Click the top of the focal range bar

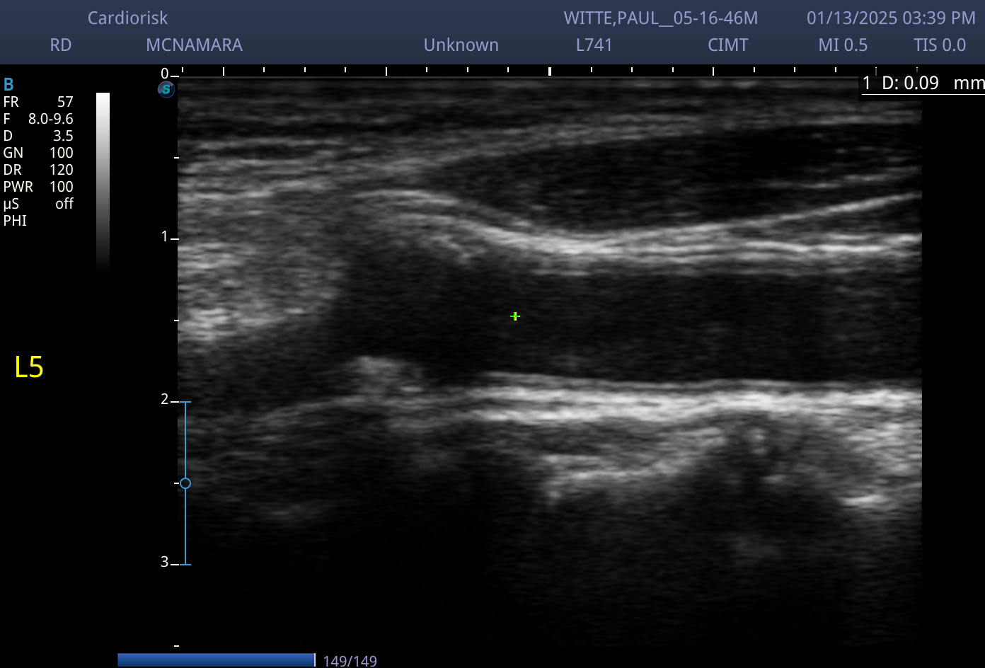[185, 402]
